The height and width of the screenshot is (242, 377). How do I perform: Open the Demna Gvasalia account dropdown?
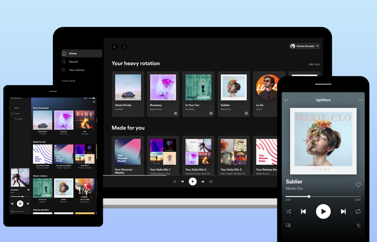[x=305, y=46]
